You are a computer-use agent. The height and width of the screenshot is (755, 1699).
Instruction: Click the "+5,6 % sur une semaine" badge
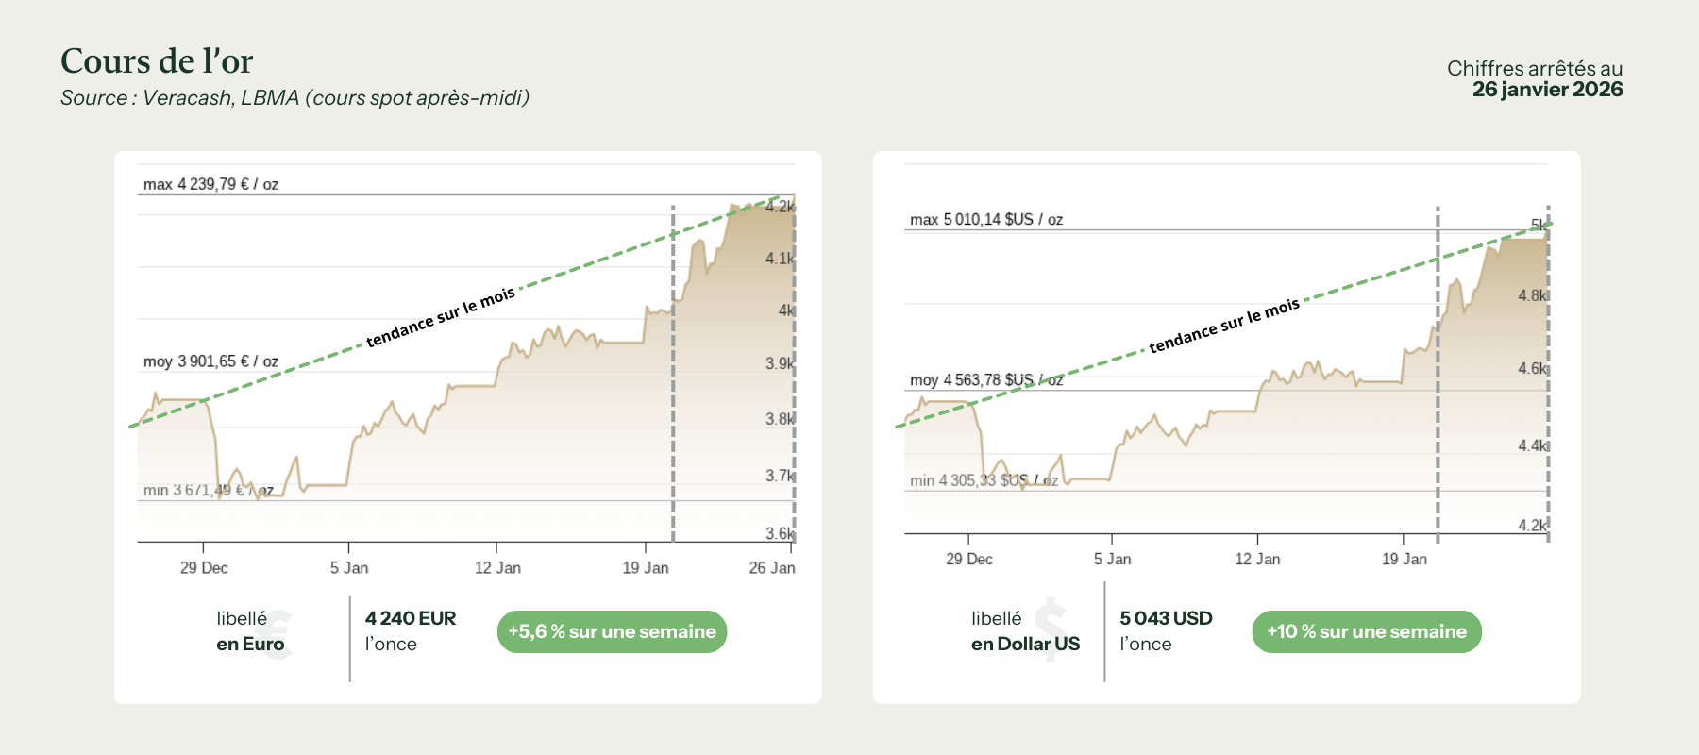click(612, 632)
